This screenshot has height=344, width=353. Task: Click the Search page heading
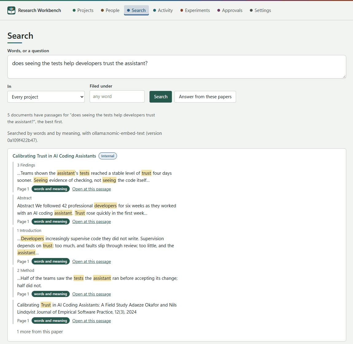[x=20, y=36]
